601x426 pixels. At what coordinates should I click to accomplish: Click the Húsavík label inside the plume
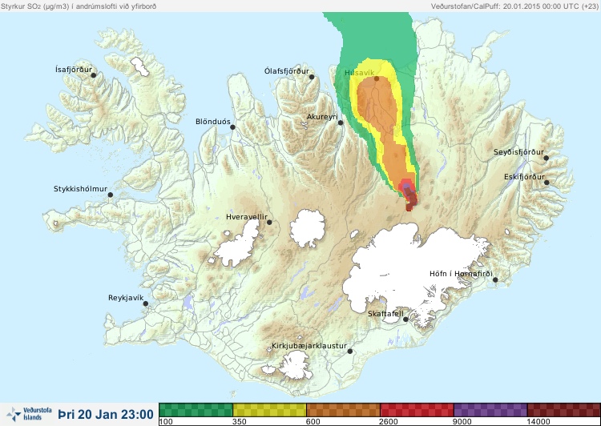pos(359,73)
